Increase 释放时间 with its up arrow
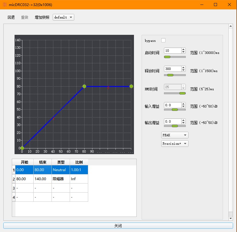237x232 pixels. tap(183, 67)
